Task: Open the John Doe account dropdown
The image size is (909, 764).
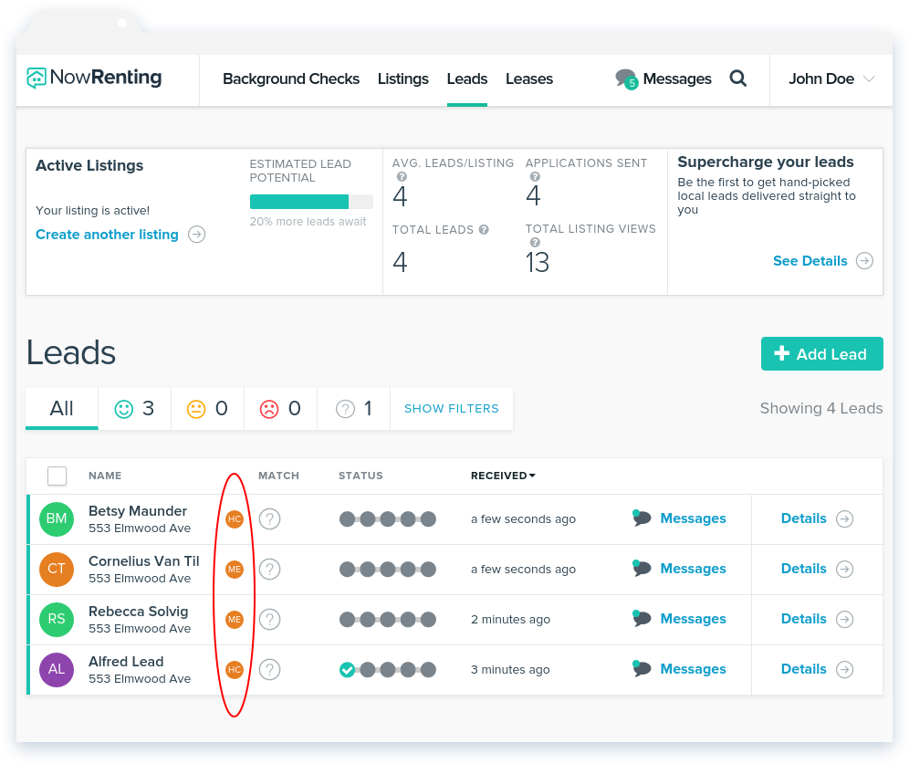Action: click(831, 78)
